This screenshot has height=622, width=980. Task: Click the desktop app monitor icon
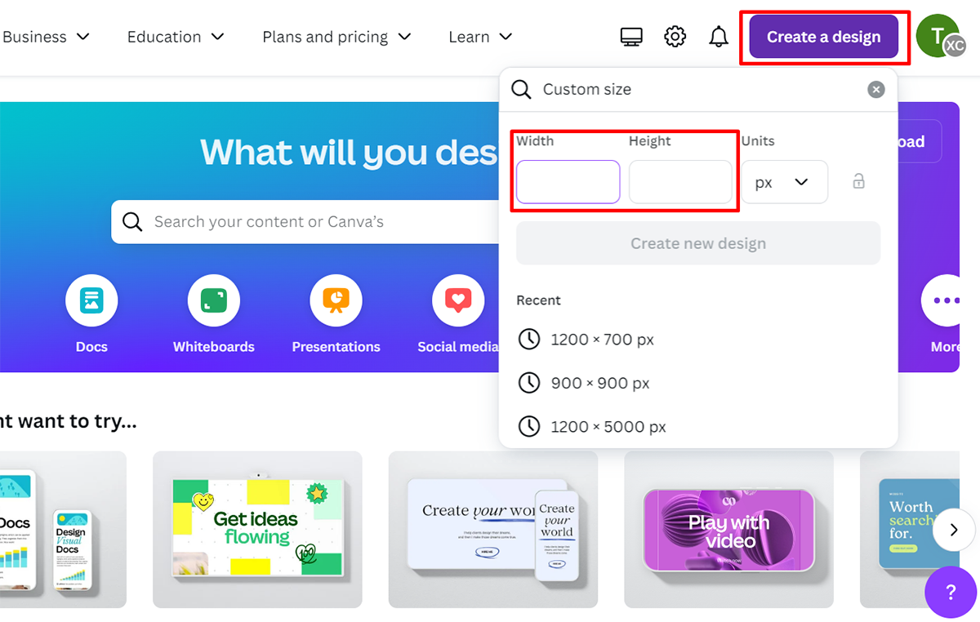tap(631, 37)
